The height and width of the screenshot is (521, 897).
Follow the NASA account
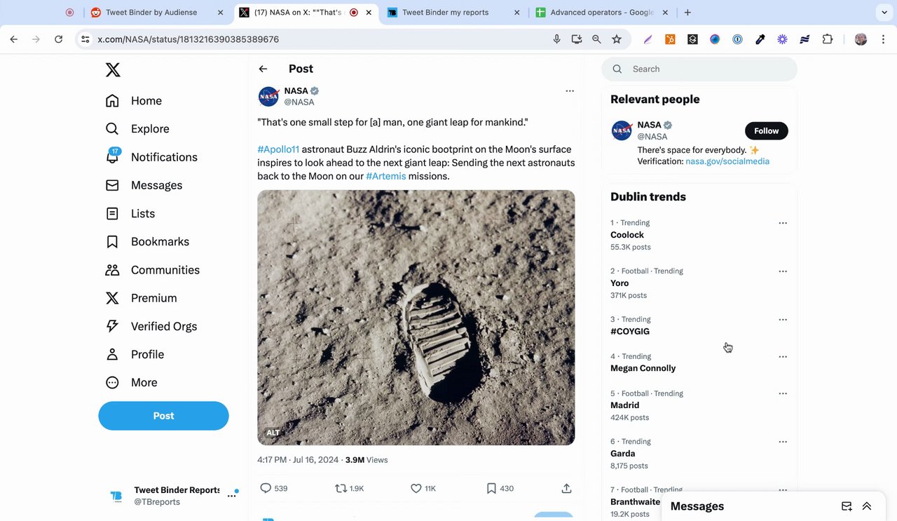click(766, 131)
